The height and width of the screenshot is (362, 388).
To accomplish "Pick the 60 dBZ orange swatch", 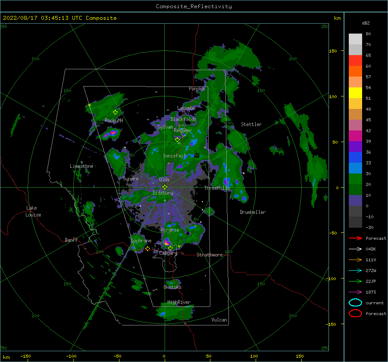I will pos(355,71).
